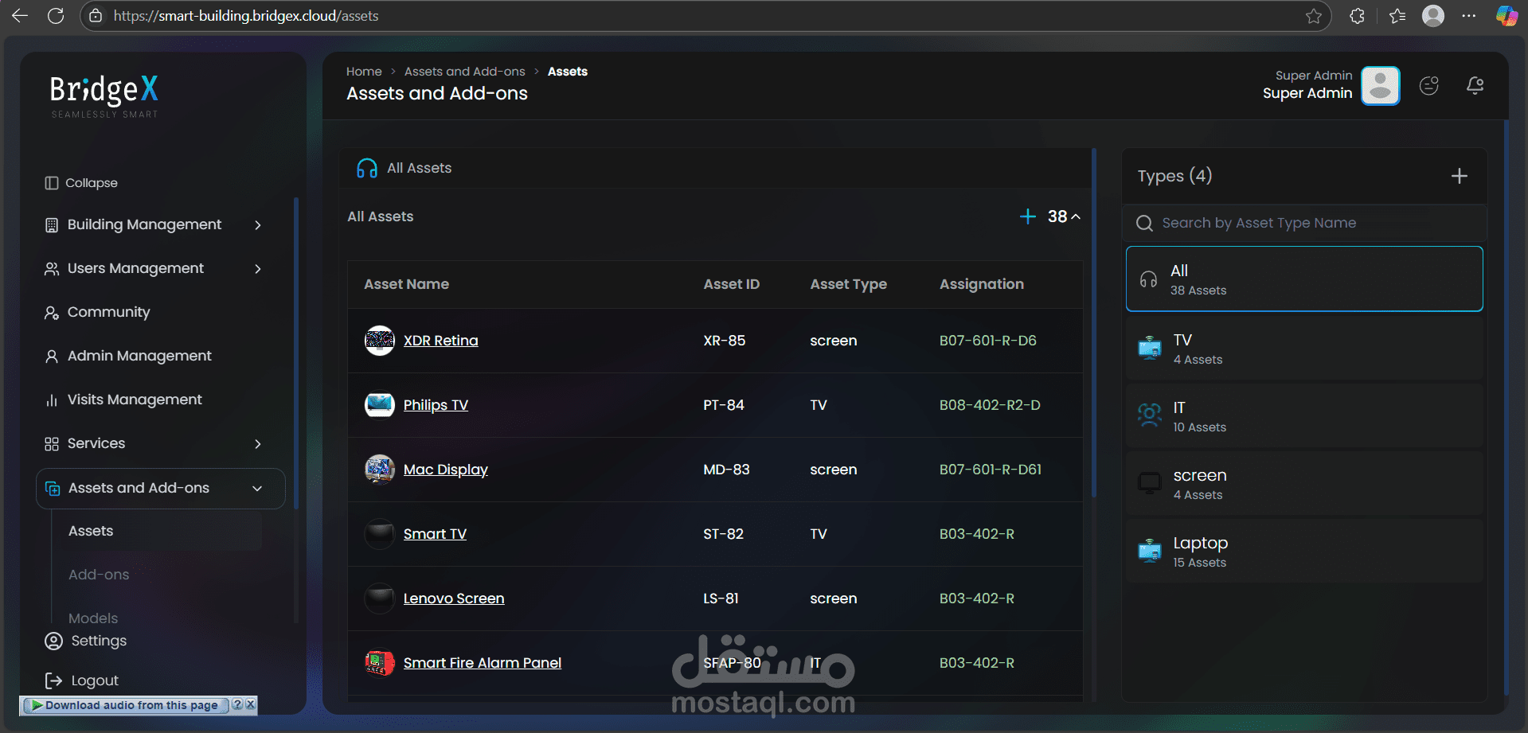1528x733 pixels.
Task: Reload the page with refresh icon
Action: (56, 16)
